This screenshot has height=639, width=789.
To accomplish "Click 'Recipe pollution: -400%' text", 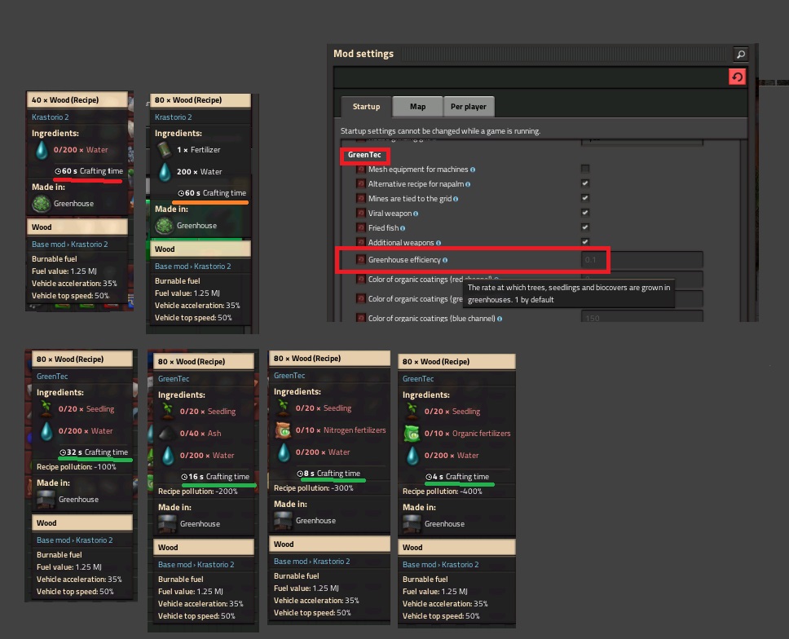I will point(443,491).
